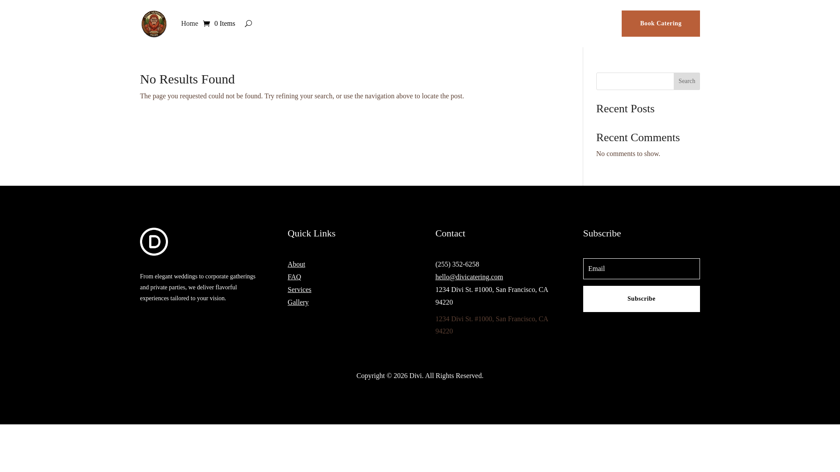Click the copyright 2026 Divi text

(420, 376)
